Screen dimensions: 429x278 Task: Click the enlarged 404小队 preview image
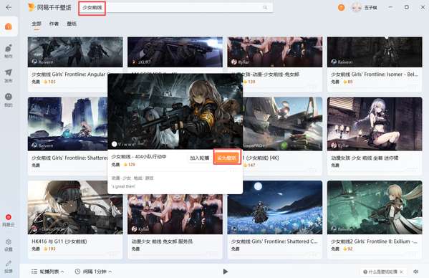tap(175, 111)
